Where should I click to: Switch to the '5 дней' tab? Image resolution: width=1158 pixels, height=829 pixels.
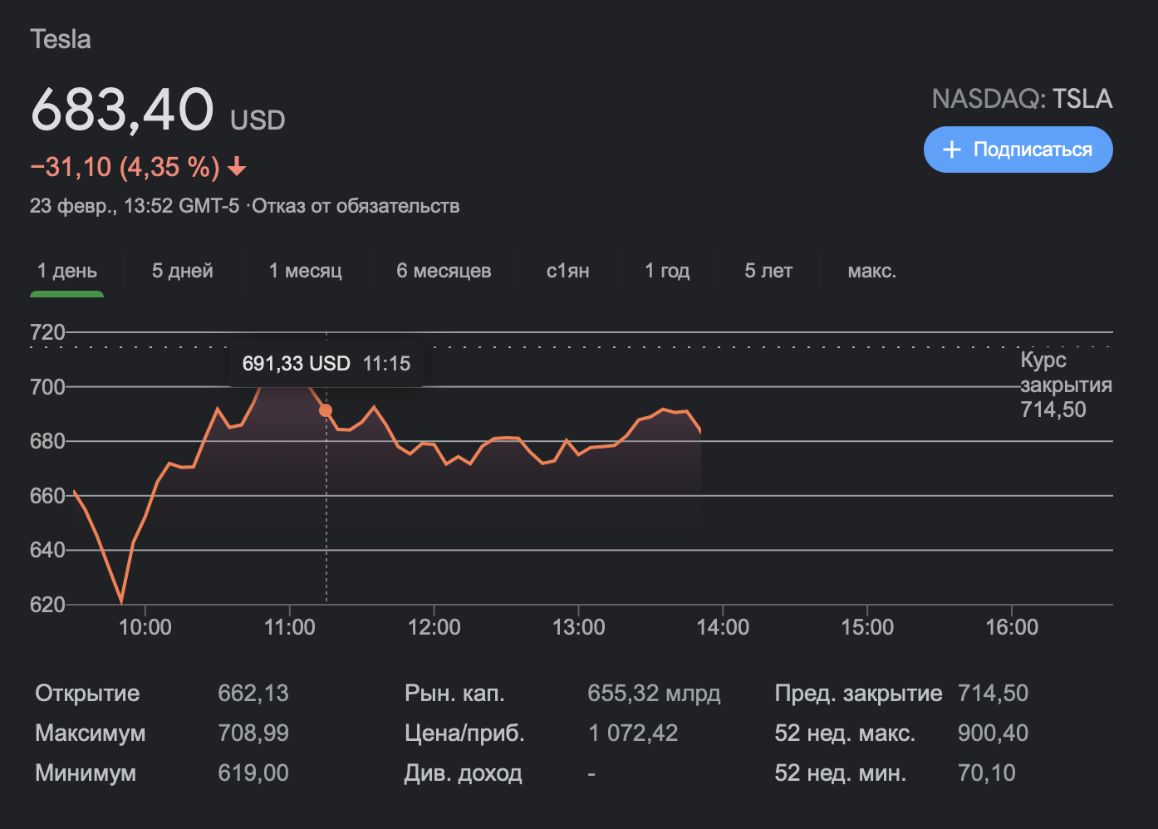(x=182, y=271)
